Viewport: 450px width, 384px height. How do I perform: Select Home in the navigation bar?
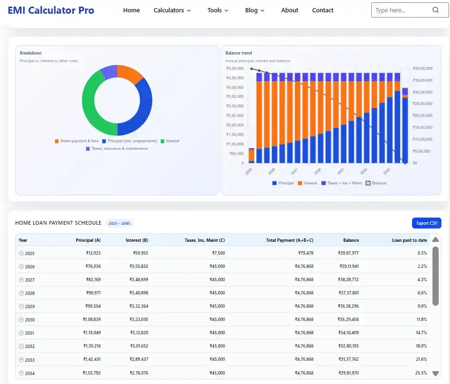(x=131, y=10)
